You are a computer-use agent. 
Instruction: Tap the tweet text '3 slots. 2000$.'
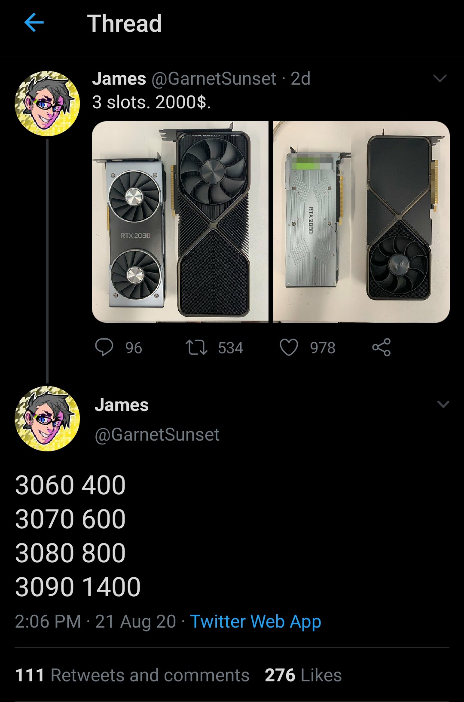[152, 102]
